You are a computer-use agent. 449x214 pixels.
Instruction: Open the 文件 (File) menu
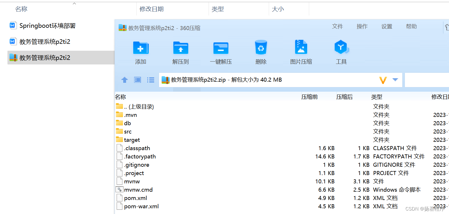click(338, 26)
